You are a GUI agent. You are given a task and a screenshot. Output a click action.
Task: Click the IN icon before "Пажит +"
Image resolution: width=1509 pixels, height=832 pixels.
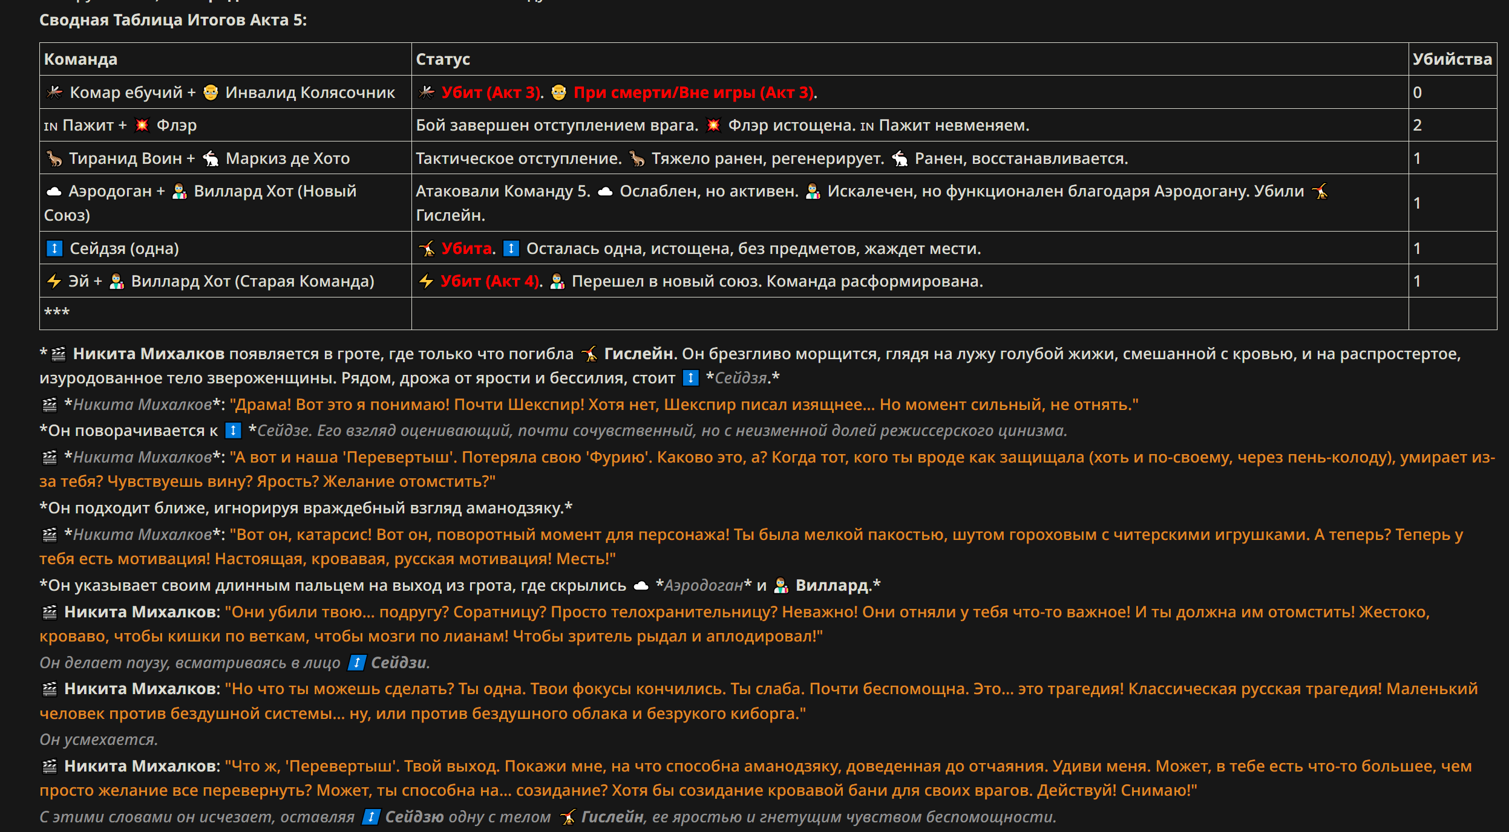(x=51, y=126)
